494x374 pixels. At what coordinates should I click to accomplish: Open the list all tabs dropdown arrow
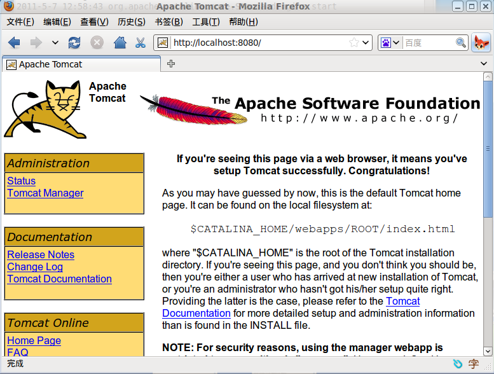pos(484,64)
